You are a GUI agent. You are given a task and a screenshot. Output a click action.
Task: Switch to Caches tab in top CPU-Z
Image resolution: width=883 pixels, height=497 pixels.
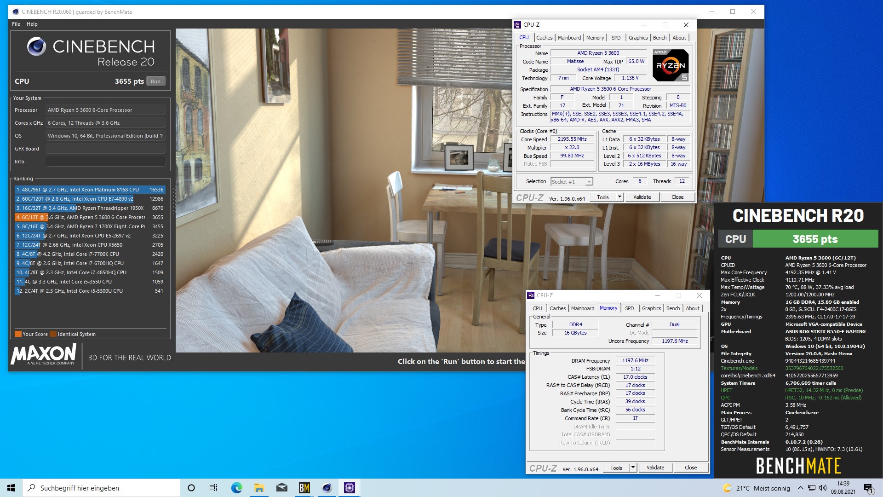pos(545,38)
